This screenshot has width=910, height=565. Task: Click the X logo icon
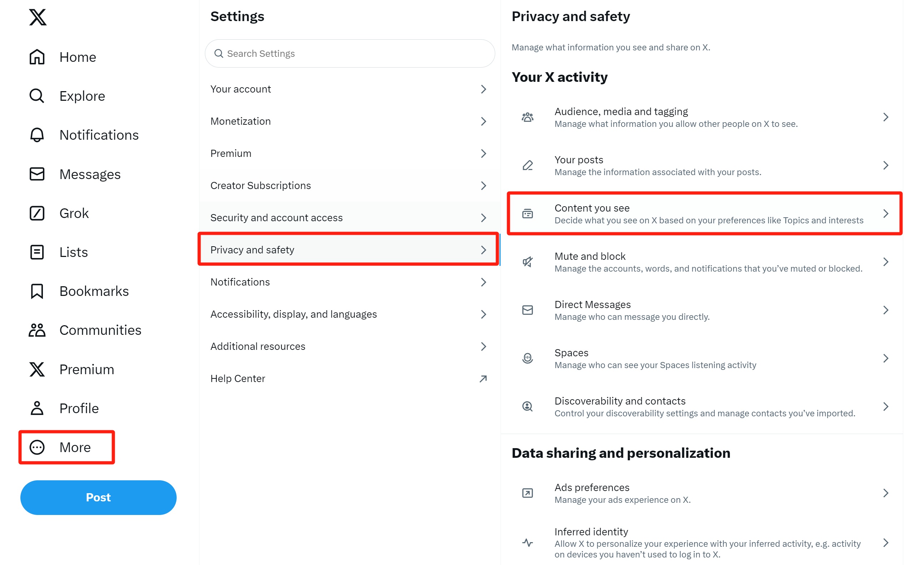click(38, 17)
